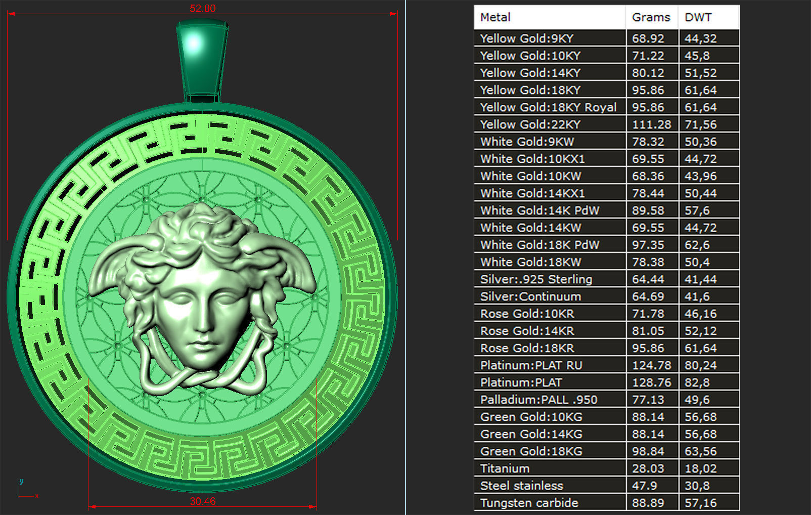This screenshot has height=515, width=811.
Task: Select the Green Gold:10KG metal name
Action: [531, 417]
